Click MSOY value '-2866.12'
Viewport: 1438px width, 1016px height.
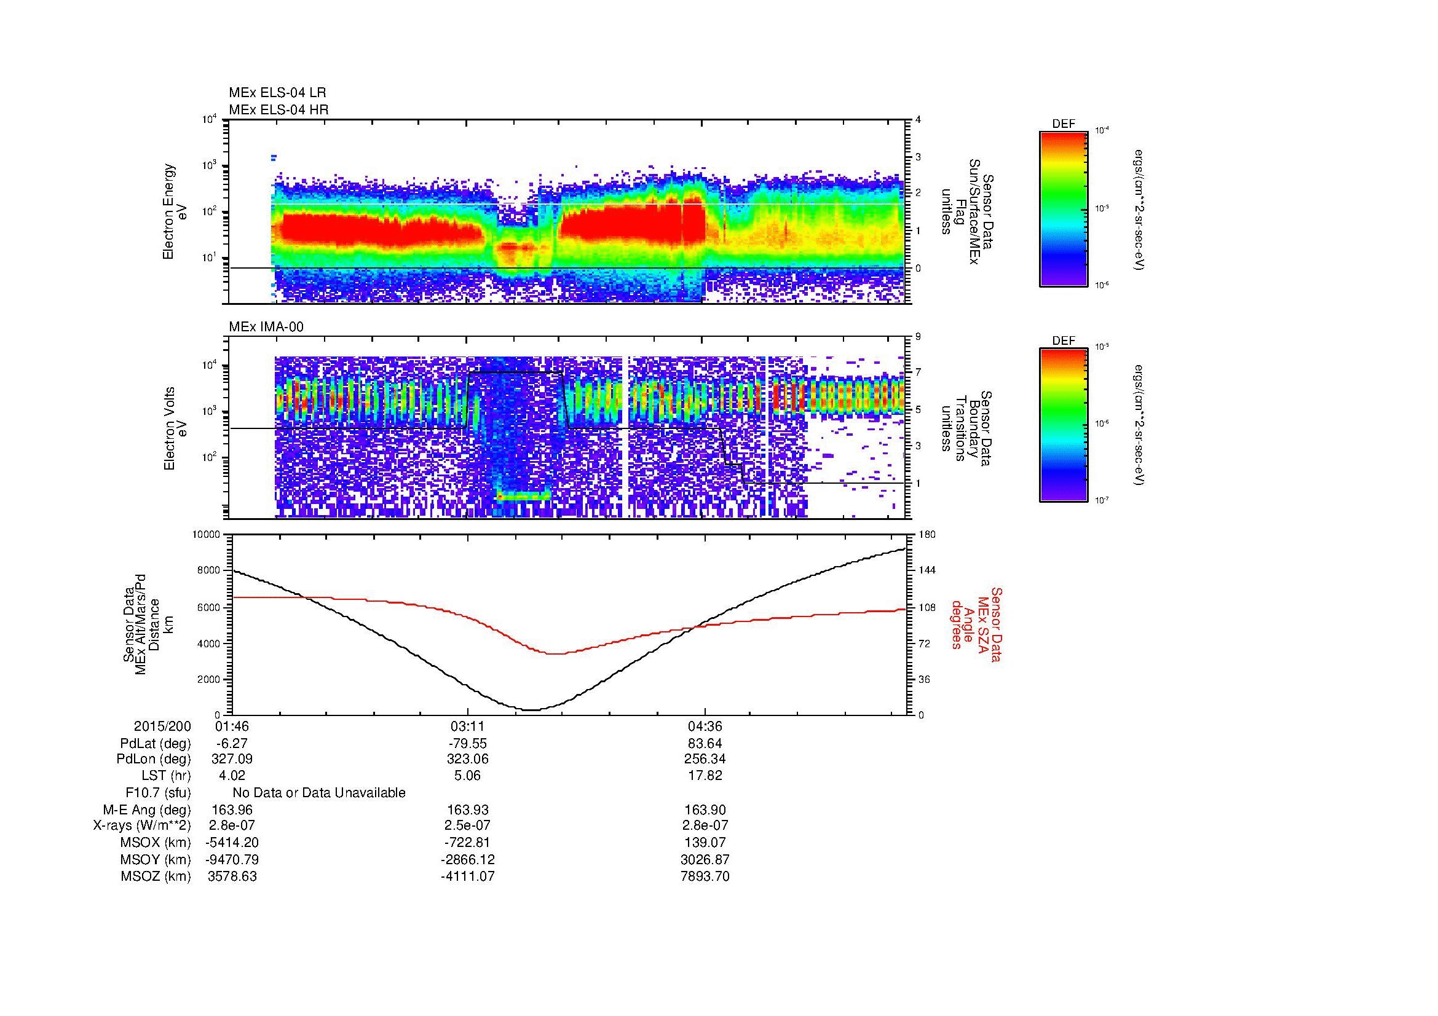pyautogui.click(x=468, y=859)
